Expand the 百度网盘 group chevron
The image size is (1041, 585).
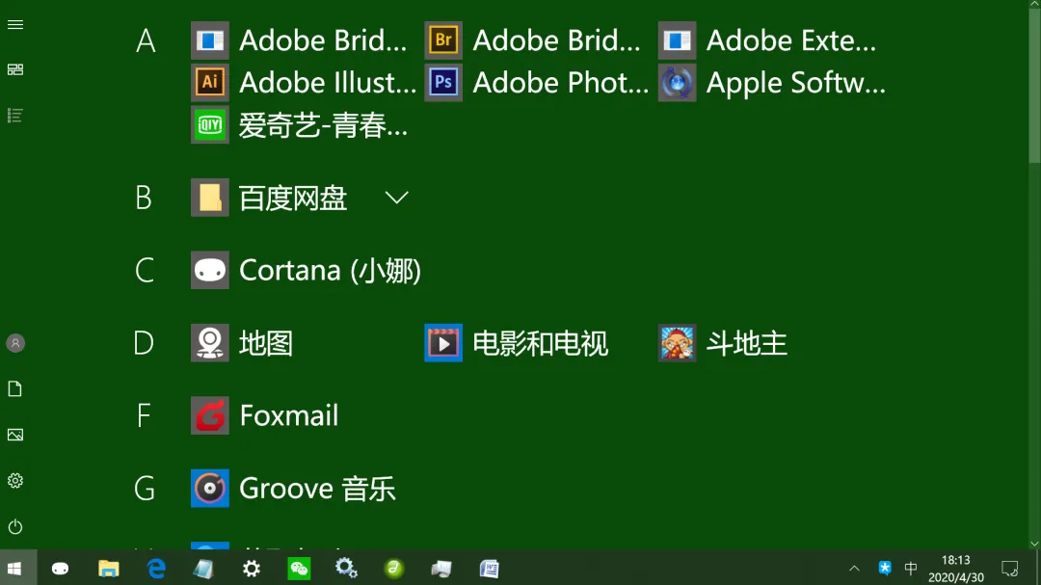click(396, 197)
